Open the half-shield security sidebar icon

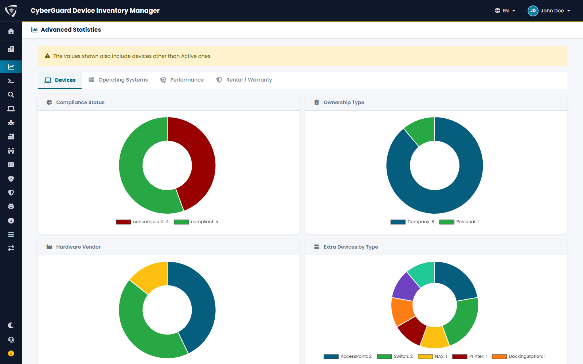11,193
